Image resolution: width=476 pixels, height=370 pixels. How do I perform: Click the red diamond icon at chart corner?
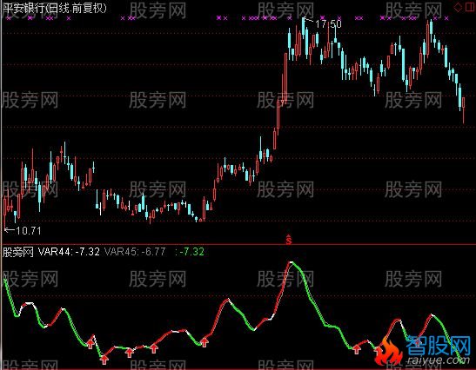click(458, 7)
